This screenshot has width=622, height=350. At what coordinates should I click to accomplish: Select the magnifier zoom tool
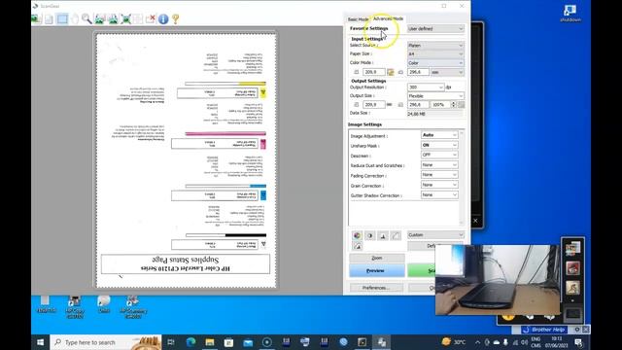pyautogui.click(x=86, y=18)
